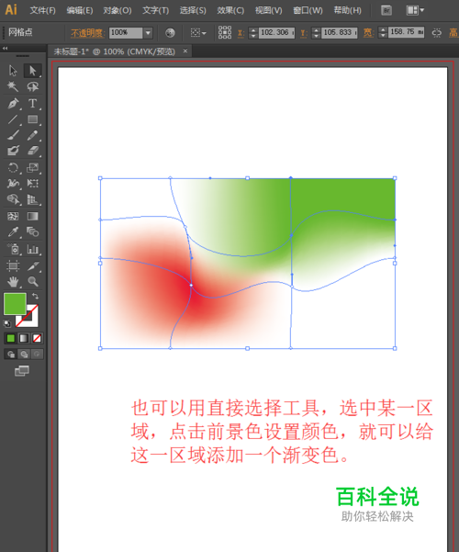Select the Type tool
This screenshot has height=552, width=459.
click(33, 104)
